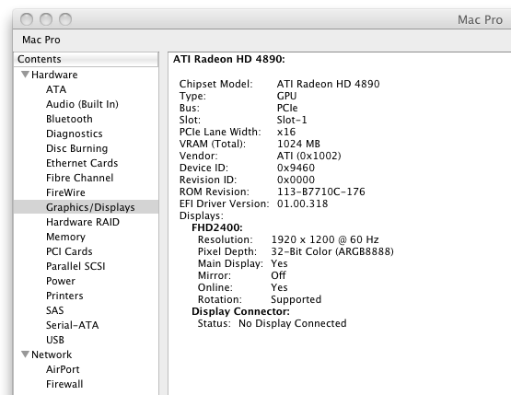
Task: Click the highlighted Graphics/Displays item
Action: click(86, 207)
